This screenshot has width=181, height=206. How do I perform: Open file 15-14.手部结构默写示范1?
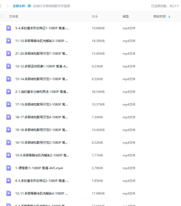(41, 79)
